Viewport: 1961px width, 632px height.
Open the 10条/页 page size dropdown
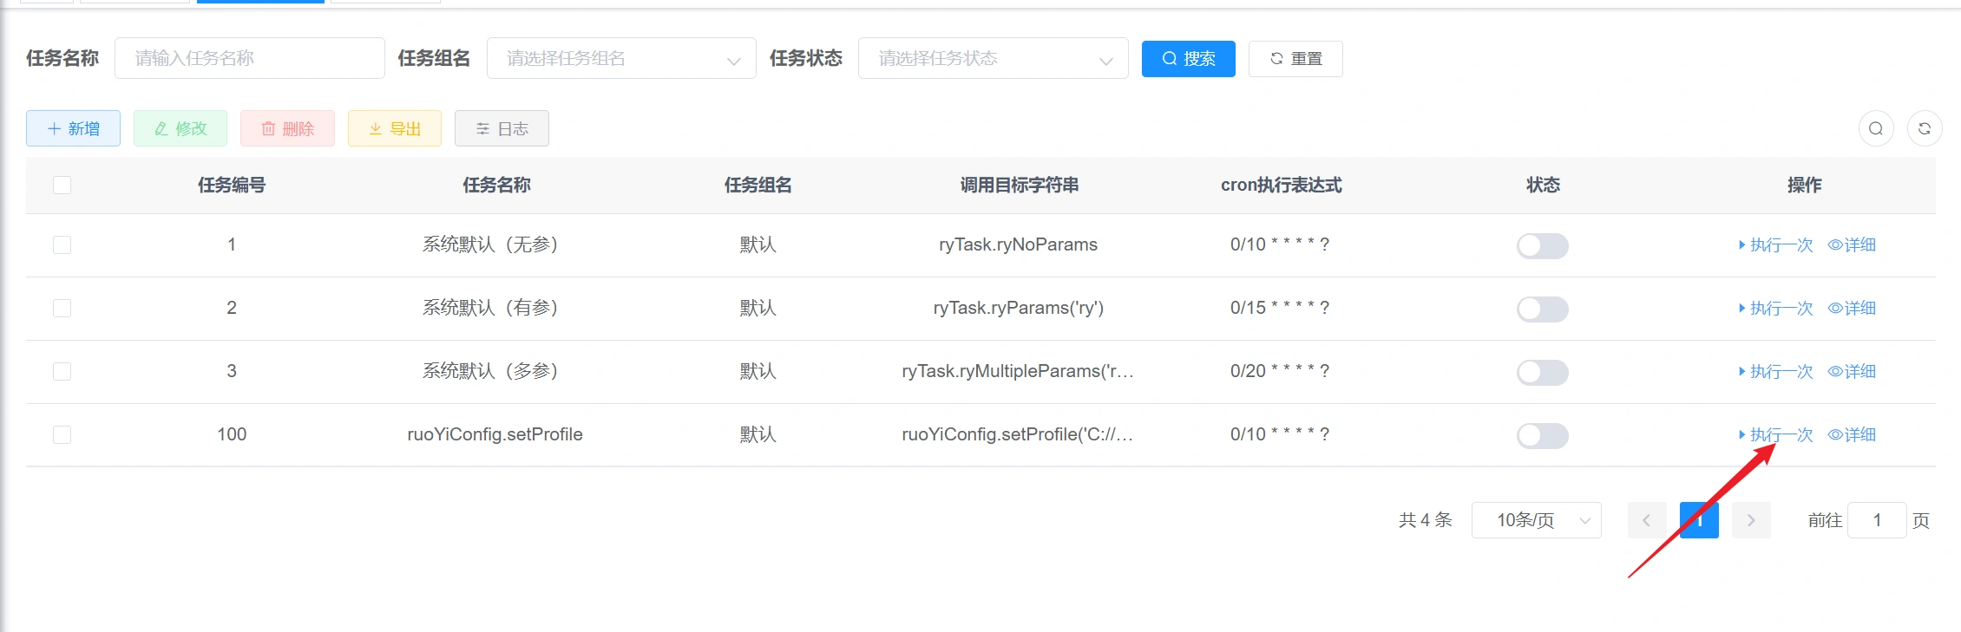1536,521
